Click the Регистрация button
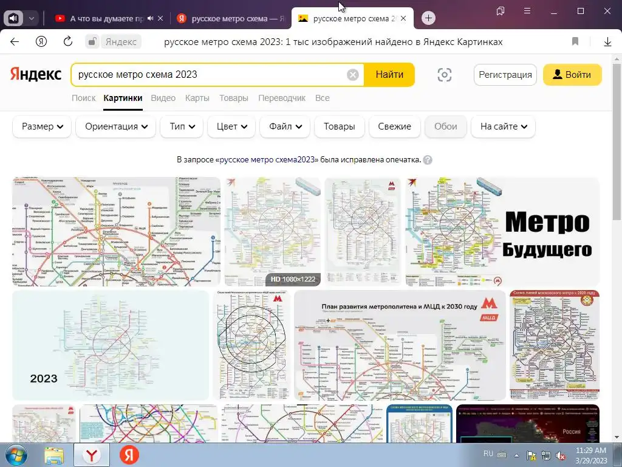Screen dimensions: 622x467 coord(505,75)
